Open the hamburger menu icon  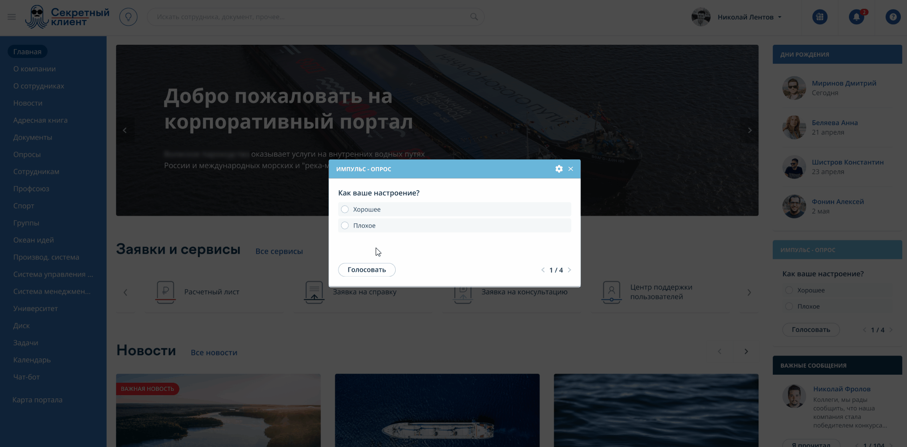11,17
